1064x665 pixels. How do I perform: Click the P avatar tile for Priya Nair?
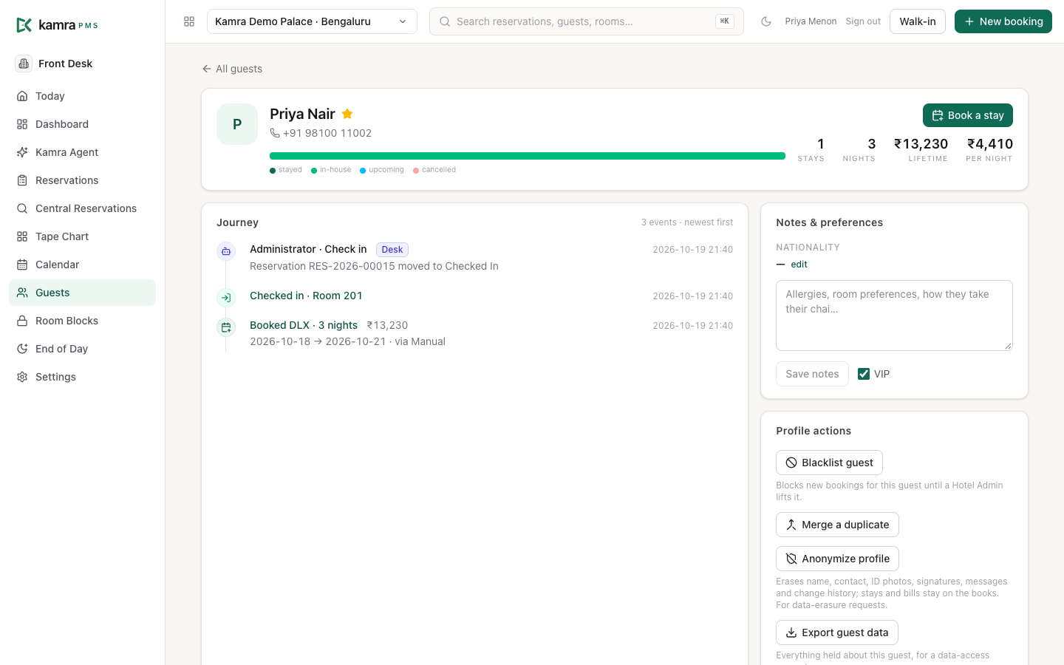pyautogui.click(x=237, y=124)
